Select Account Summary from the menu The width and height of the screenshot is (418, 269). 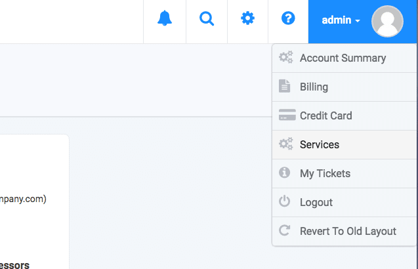343,58
